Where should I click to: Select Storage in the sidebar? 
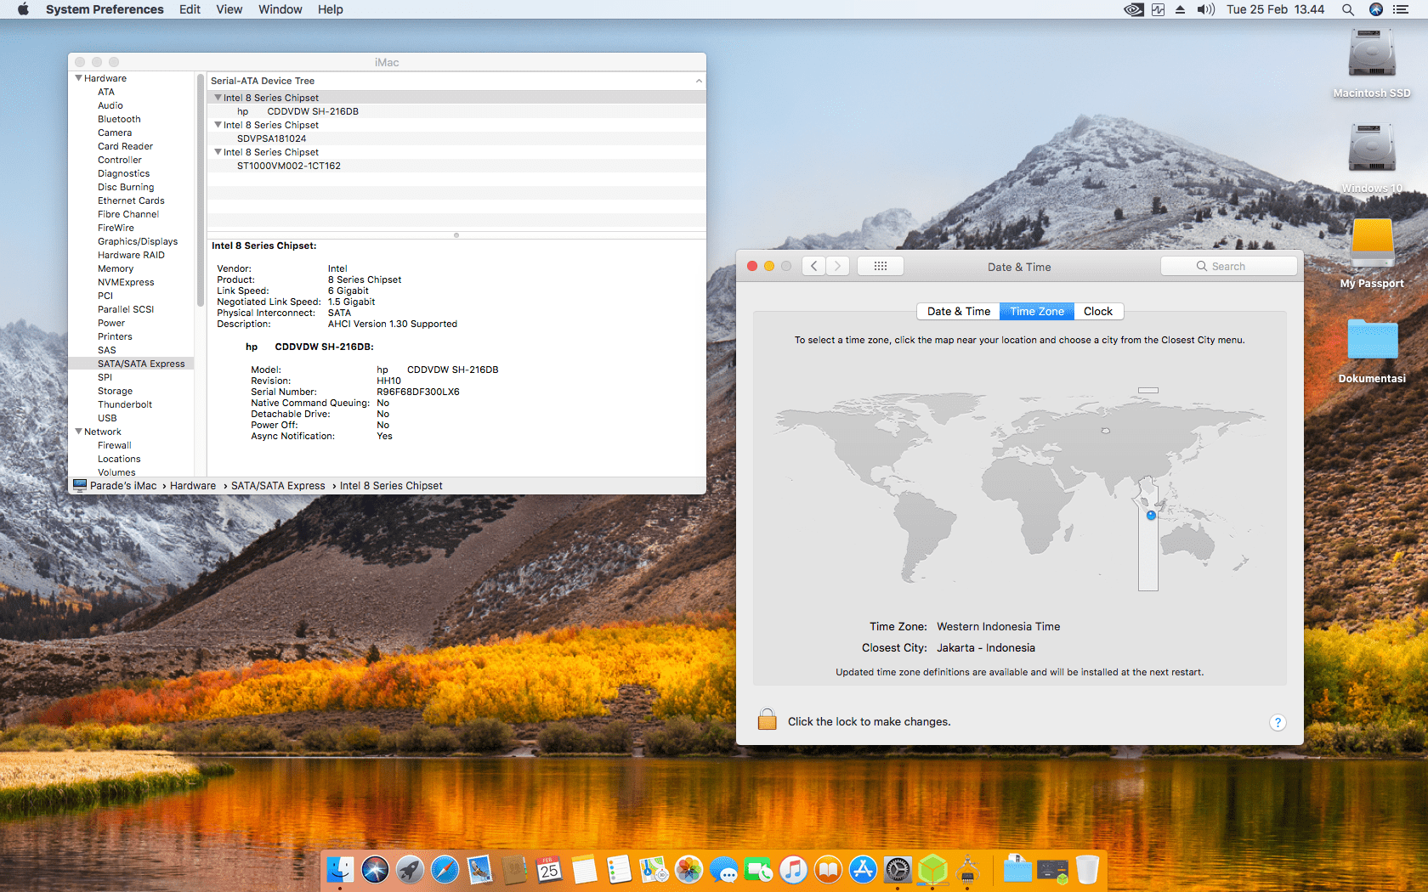[115, 391]
